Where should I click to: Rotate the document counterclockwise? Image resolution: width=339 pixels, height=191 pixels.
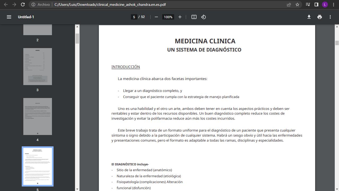[204, 17]
